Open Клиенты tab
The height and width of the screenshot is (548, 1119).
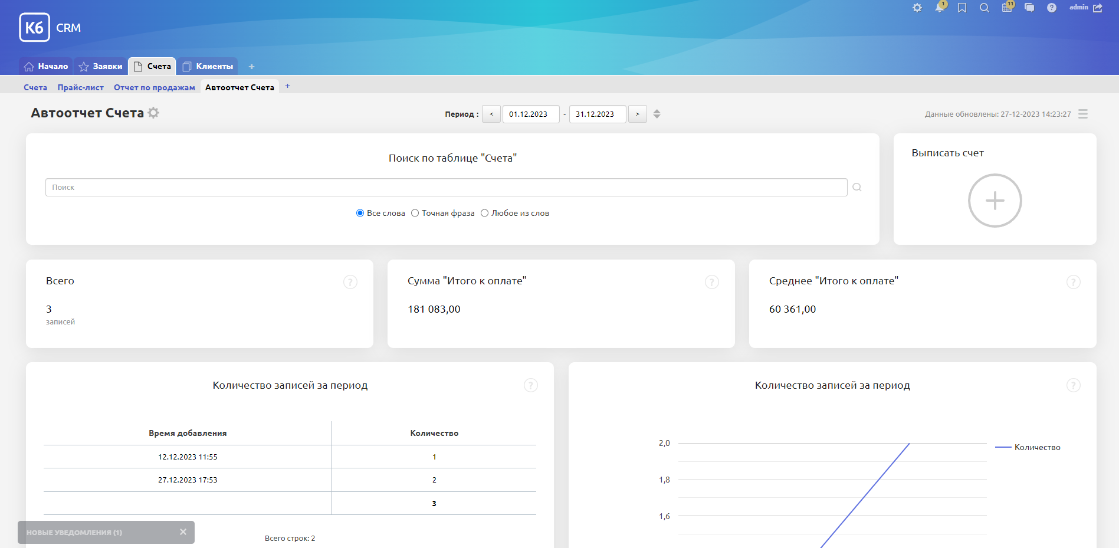pyautogui.click(x=208, y=66)
